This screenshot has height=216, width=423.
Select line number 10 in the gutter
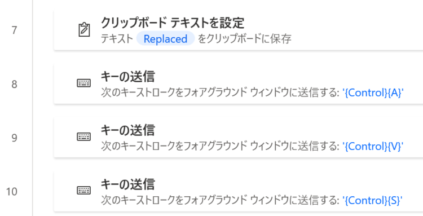coord(12,192)
